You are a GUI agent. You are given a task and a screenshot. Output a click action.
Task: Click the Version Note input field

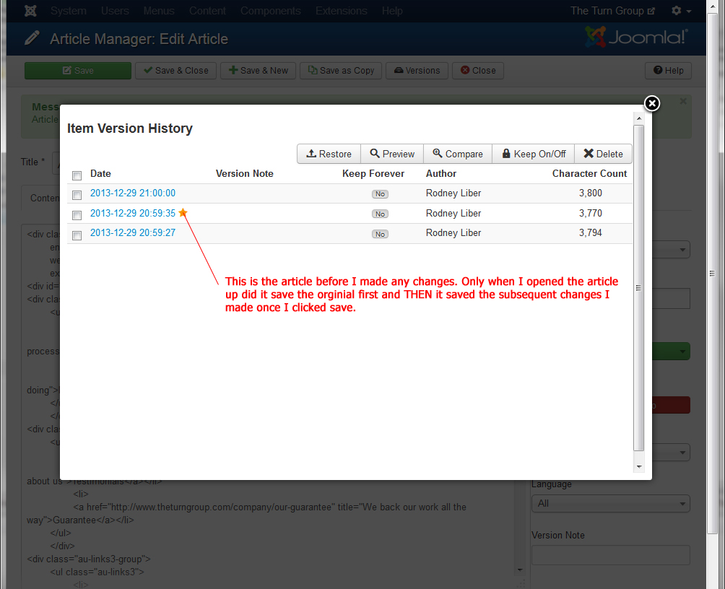coord(610,555)
